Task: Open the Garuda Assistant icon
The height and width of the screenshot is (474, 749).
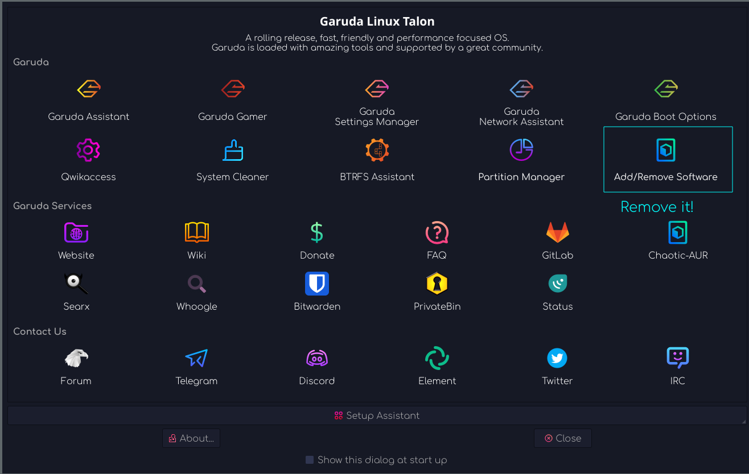Action: coord(88,89)
